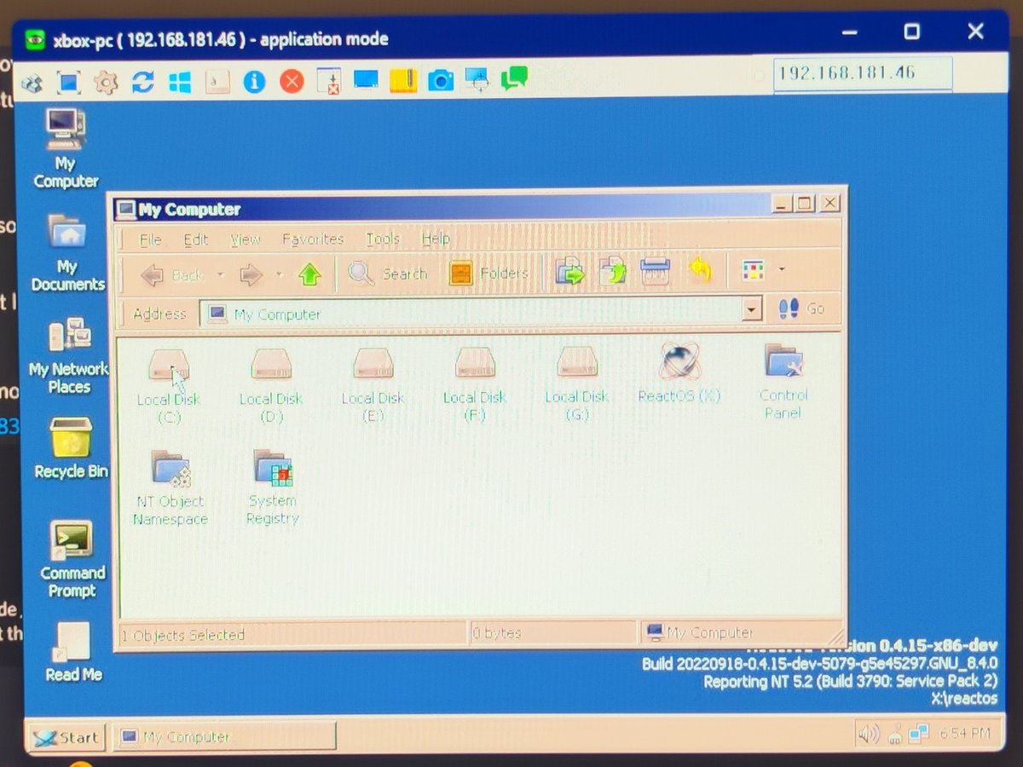Select the ReactOS (X:) drive
Viewport: 1023px width, 767px height.
[679, 372]
